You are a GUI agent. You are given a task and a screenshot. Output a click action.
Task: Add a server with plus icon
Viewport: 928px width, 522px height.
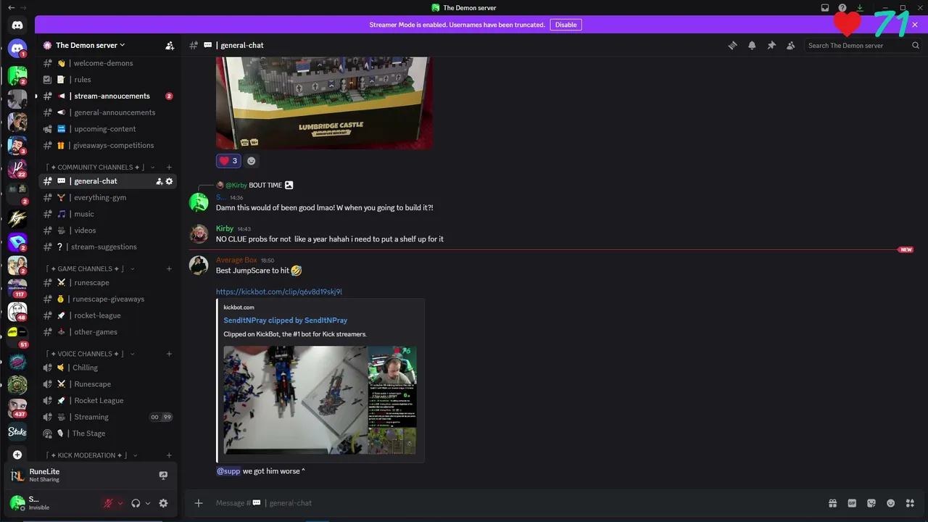[x=17, y=455]
